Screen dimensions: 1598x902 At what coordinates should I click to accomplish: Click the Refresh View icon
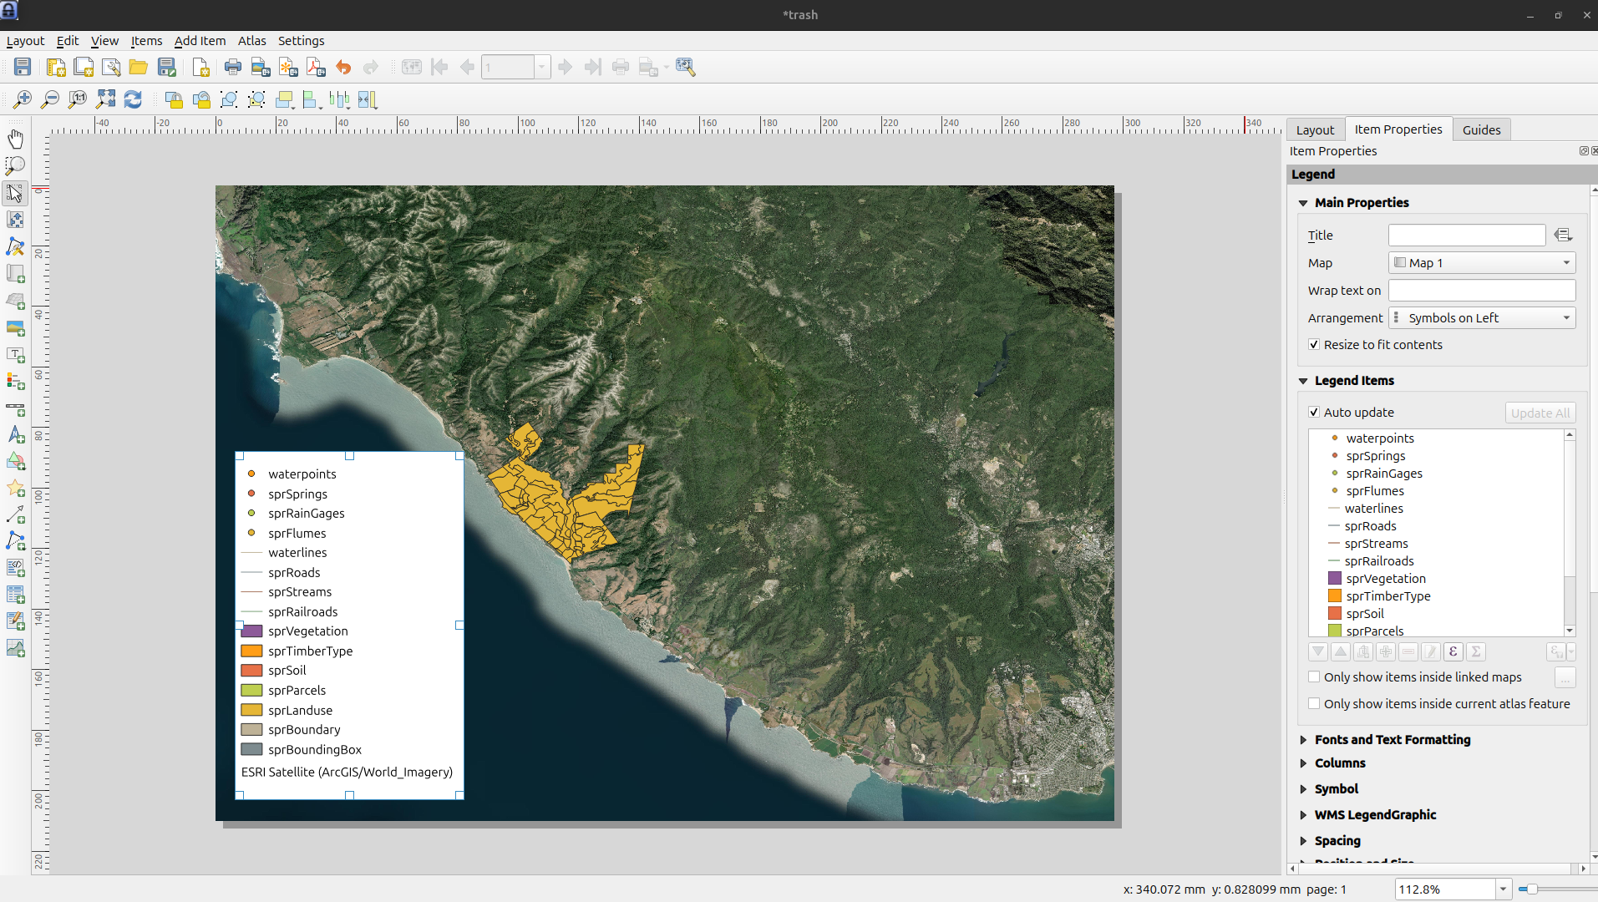click(x=133, y=100)
